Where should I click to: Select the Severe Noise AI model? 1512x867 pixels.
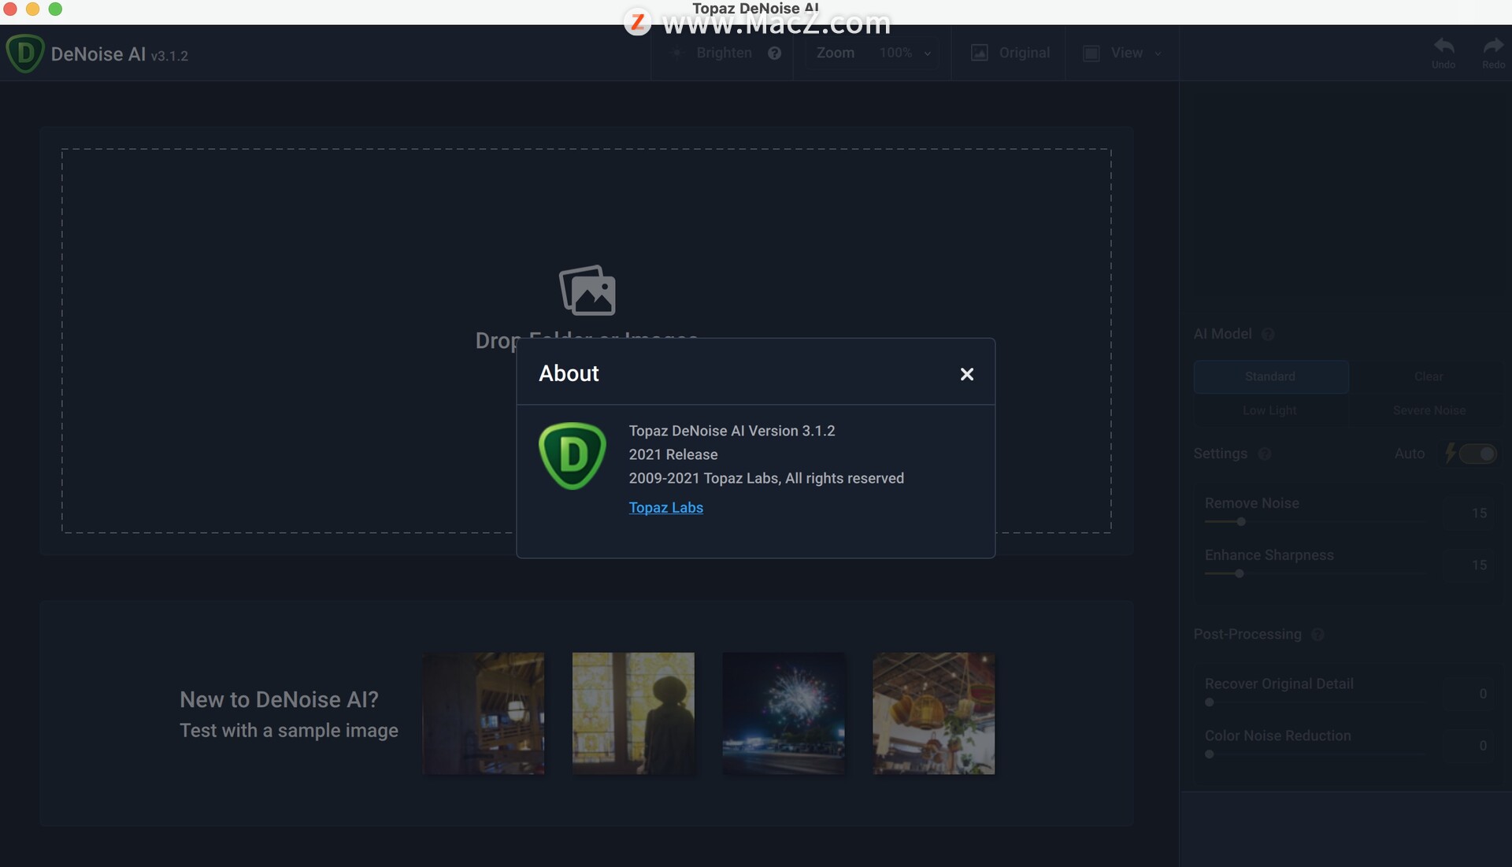pos(1428,410)
